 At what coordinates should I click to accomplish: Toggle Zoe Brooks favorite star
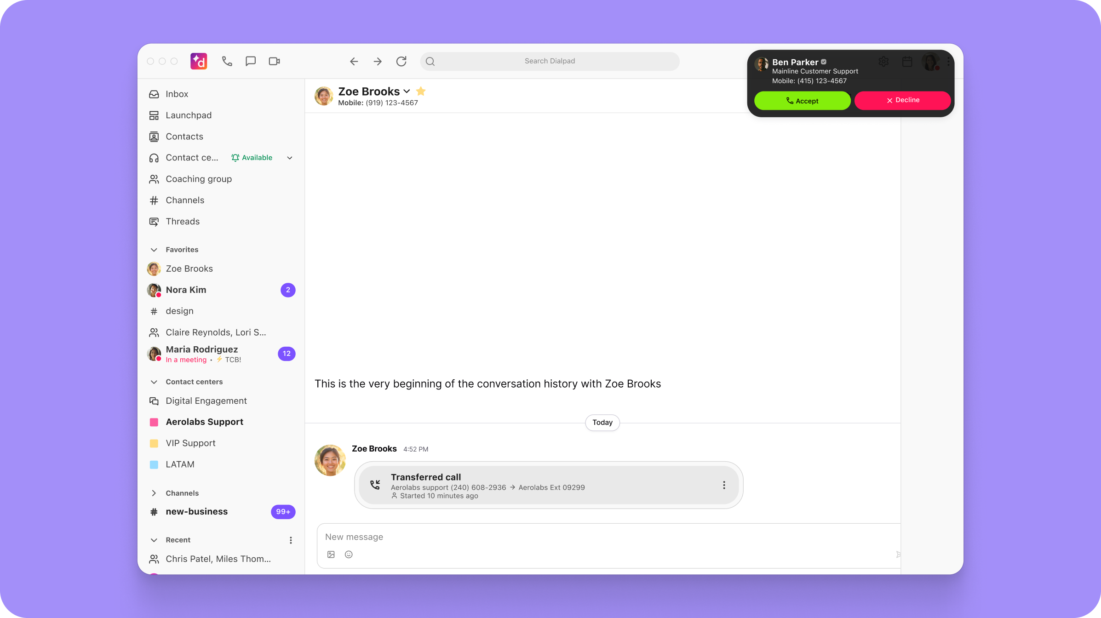[421, 91]
